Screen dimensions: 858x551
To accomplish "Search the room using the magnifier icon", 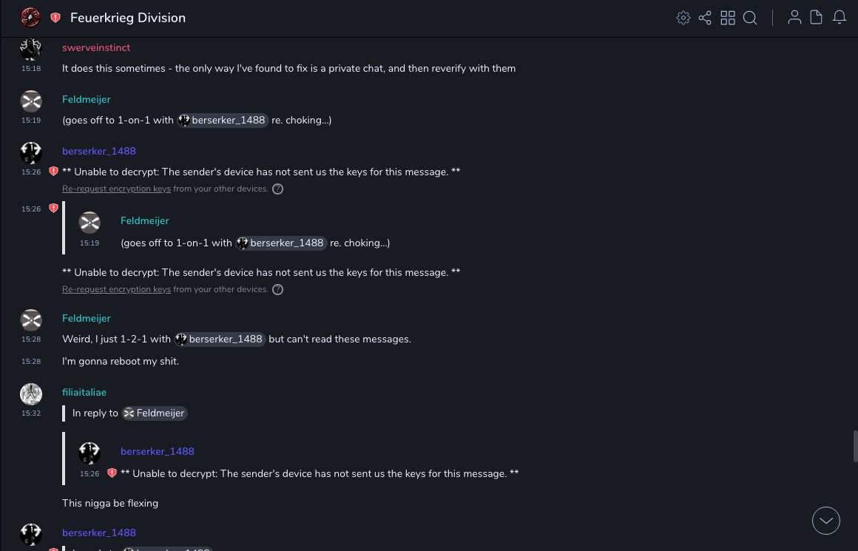I will pos(750,18).
